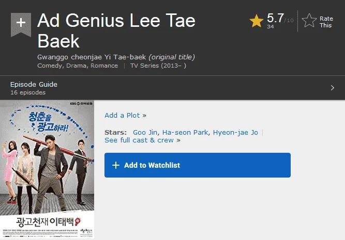This screenshot has width=345, height=240.
Task: Open Ha-seon Park's profile link
Action: tap(185, 133)
